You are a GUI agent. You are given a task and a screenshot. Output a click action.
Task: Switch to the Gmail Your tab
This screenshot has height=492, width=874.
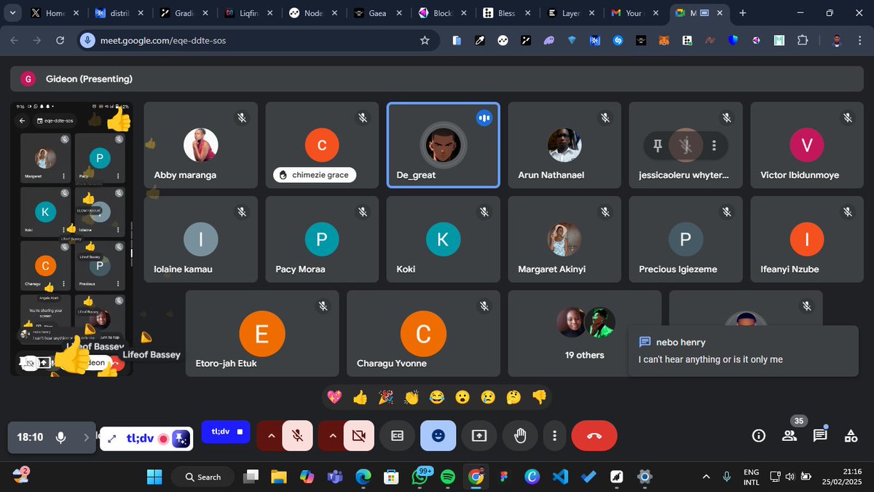click(x=635, y=13)
